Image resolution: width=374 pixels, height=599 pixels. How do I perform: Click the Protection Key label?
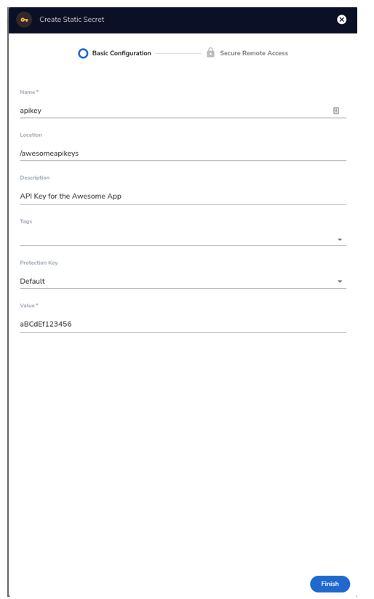click(39, 263)
